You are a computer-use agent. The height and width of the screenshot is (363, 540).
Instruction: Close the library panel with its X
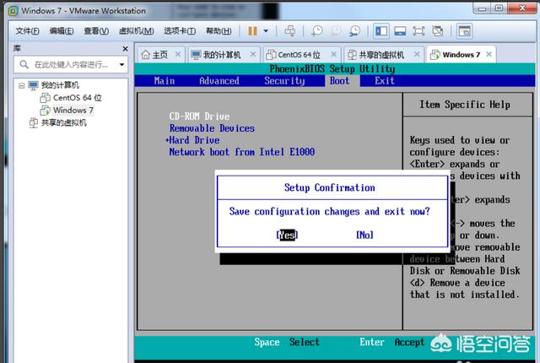coord(124,49)
